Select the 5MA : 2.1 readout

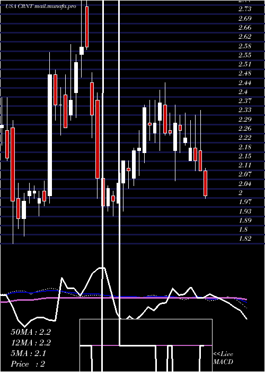tap(29, 353)
